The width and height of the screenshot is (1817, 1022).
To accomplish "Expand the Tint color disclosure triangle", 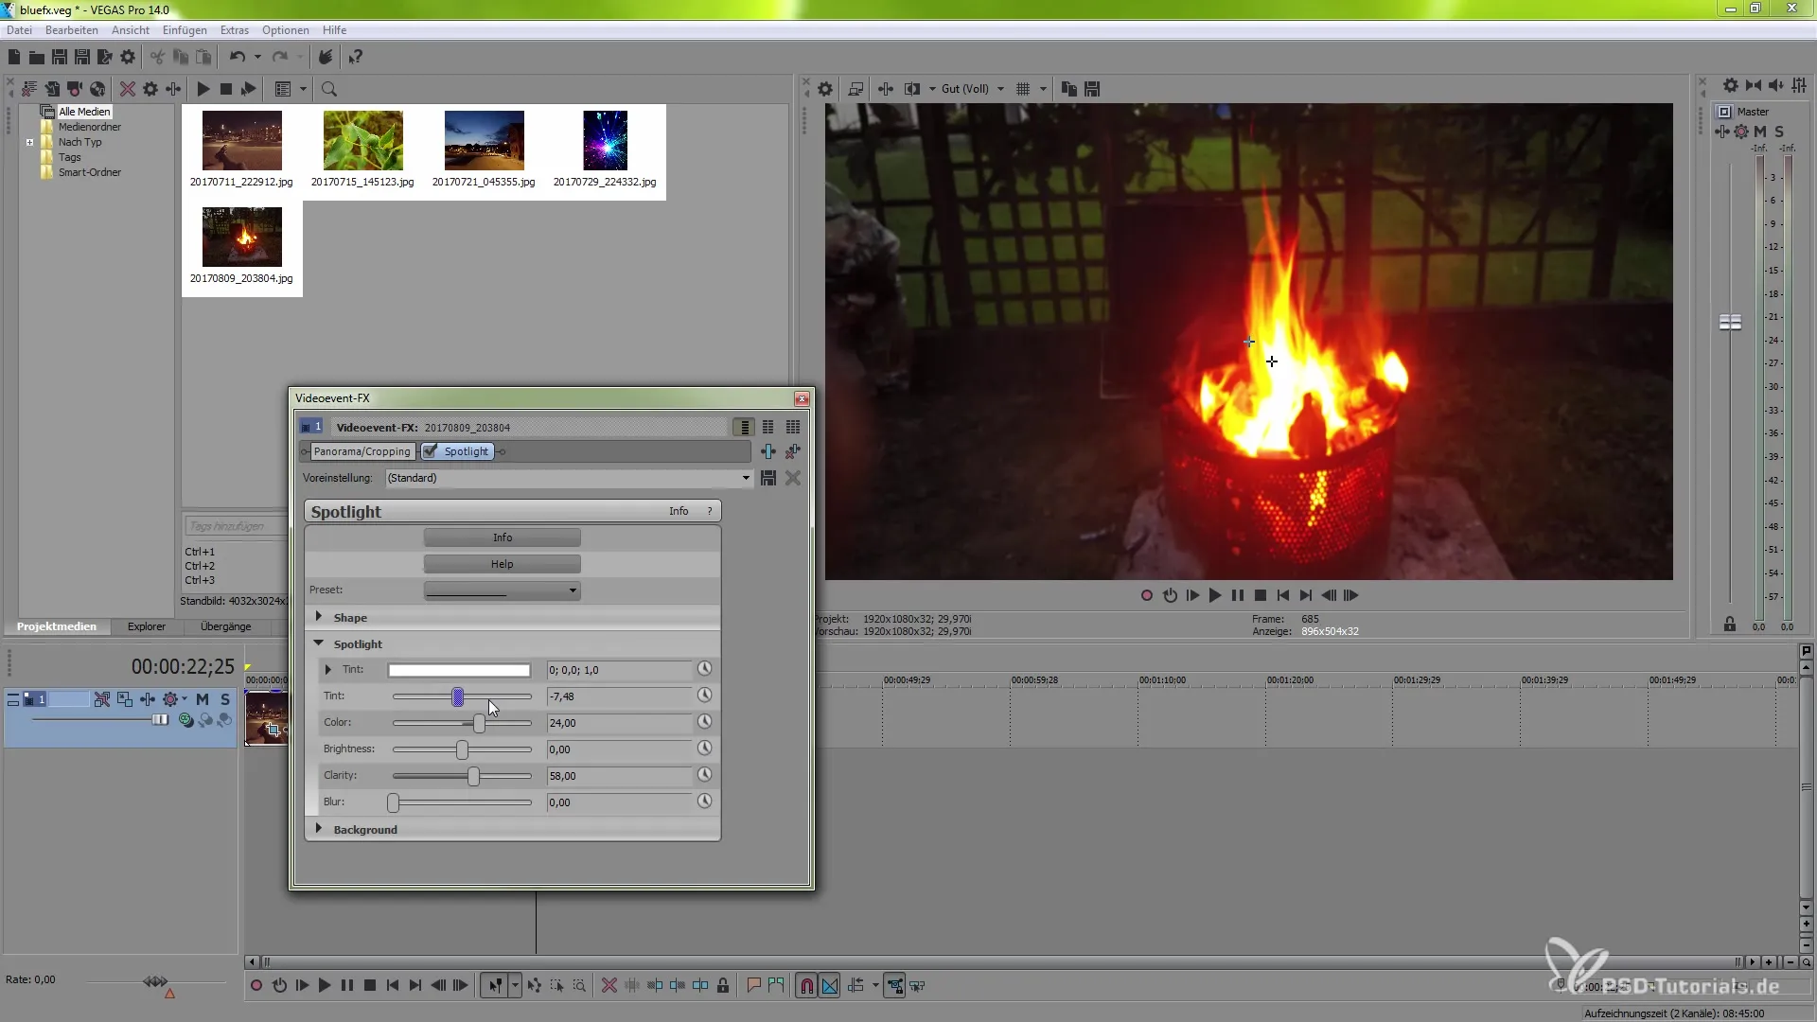I will pyautogui.click(x=328, y=670).
